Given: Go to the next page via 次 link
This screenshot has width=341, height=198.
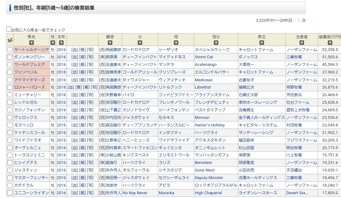Looking at the screenshot, I should point(303,20).
